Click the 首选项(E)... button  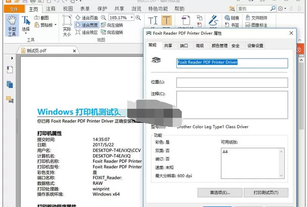(x=220, y=192)
